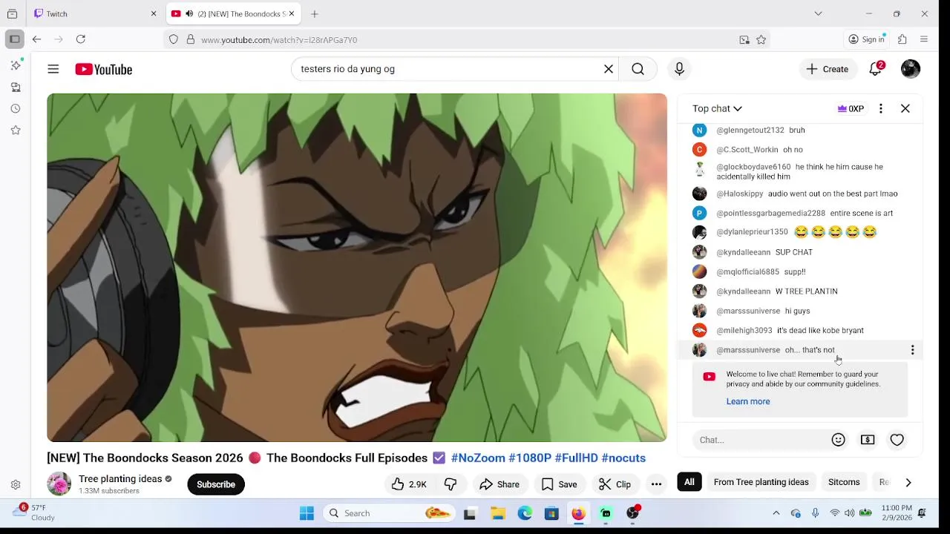This screenshot has height=534, width=950.
Task: Submit search with magnifier button
Action: 638,69
